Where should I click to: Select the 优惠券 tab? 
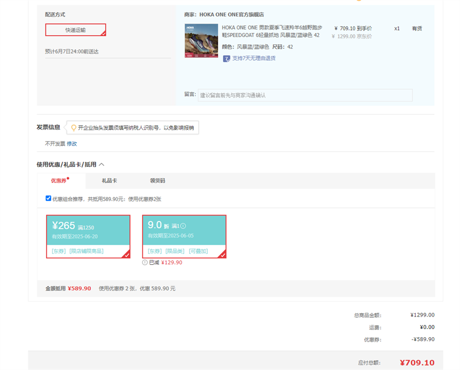click(59, 181)
